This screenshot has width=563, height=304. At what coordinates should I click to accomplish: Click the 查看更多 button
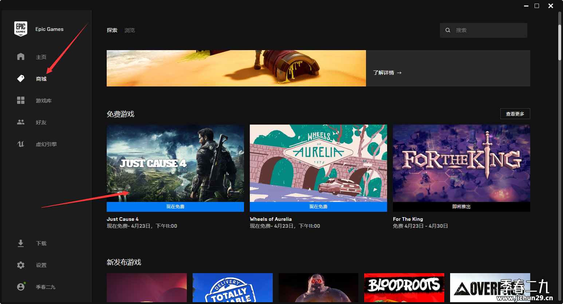[x=515, y=114]
